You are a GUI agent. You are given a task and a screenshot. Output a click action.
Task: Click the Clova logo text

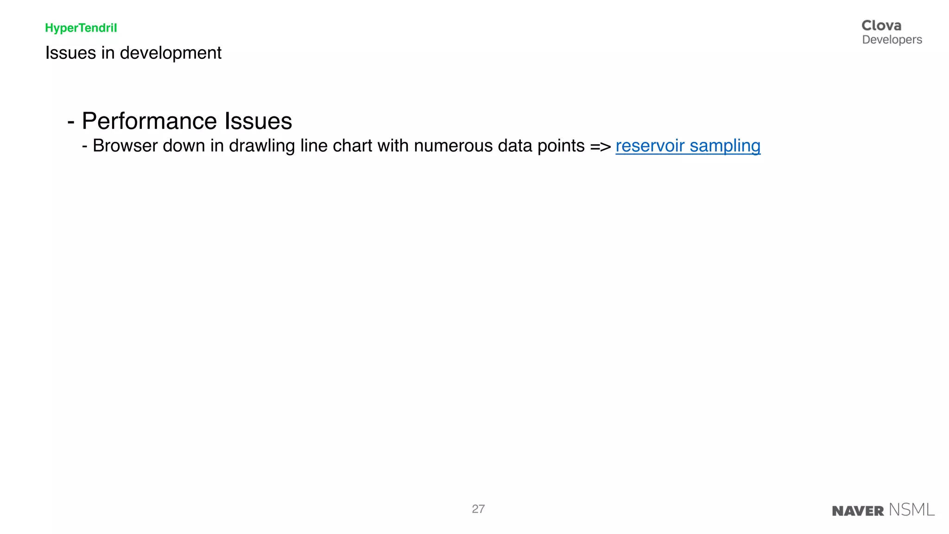[x=881, y=25]
